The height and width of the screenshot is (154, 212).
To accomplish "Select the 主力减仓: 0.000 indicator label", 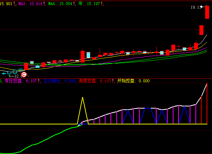I will click(x=59, y=81).
